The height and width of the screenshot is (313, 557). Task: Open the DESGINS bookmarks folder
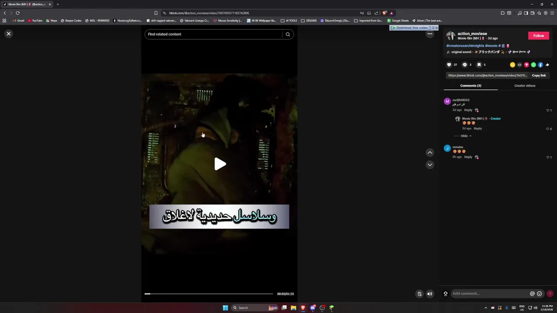(x=309, y=20)
